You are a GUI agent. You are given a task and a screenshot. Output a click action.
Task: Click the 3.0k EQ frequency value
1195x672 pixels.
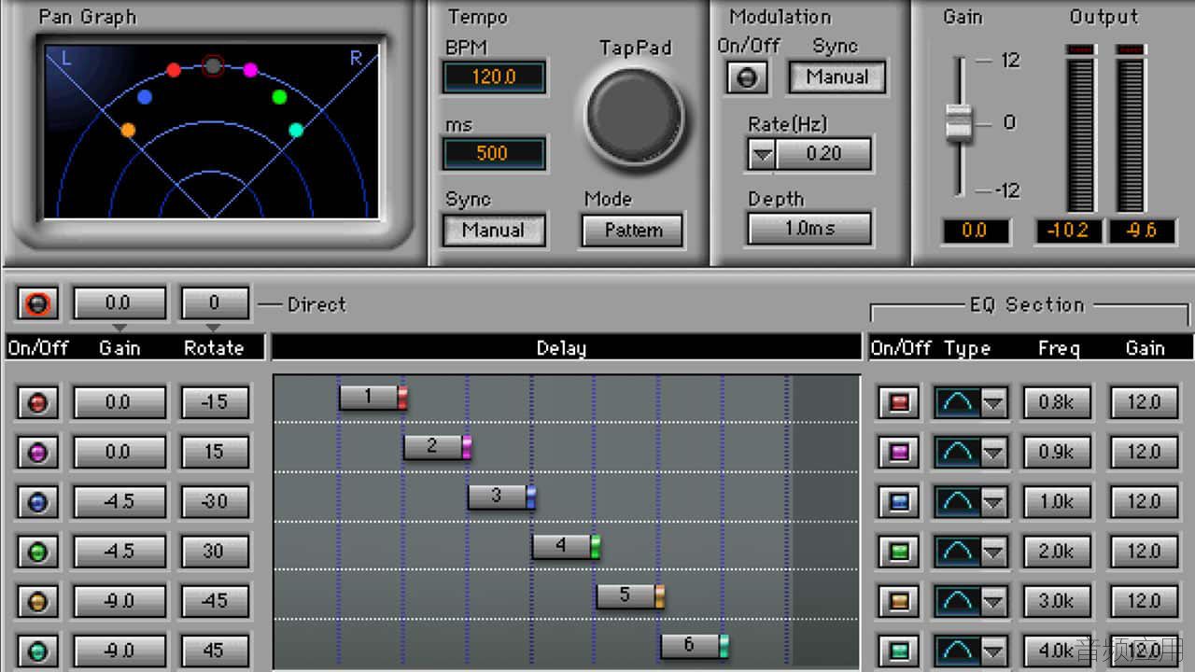(x=1057, y=601)
